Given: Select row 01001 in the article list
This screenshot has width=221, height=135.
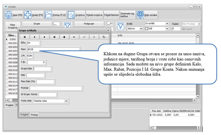Looking at the screenshot, I should (13, 39).
